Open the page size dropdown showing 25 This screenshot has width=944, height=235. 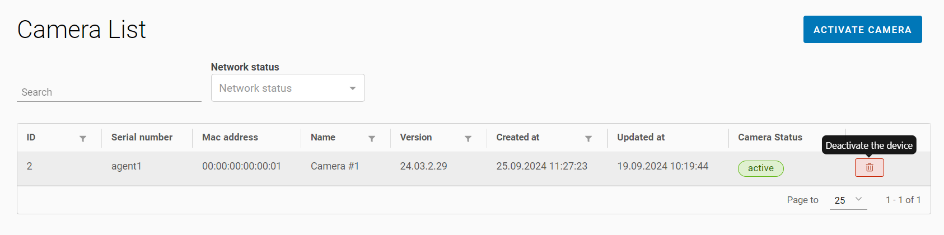(848, 200)
